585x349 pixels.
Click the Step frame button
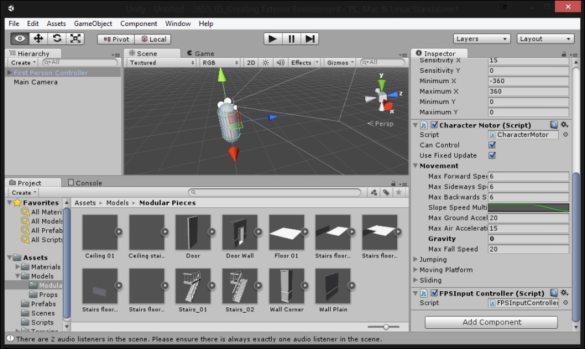309,39
